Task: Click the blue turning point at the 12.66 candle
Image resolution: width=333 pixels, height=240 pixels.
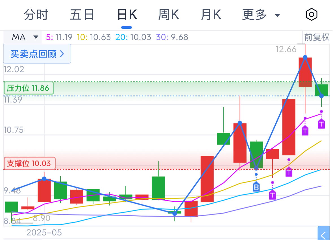Action: 305,57
